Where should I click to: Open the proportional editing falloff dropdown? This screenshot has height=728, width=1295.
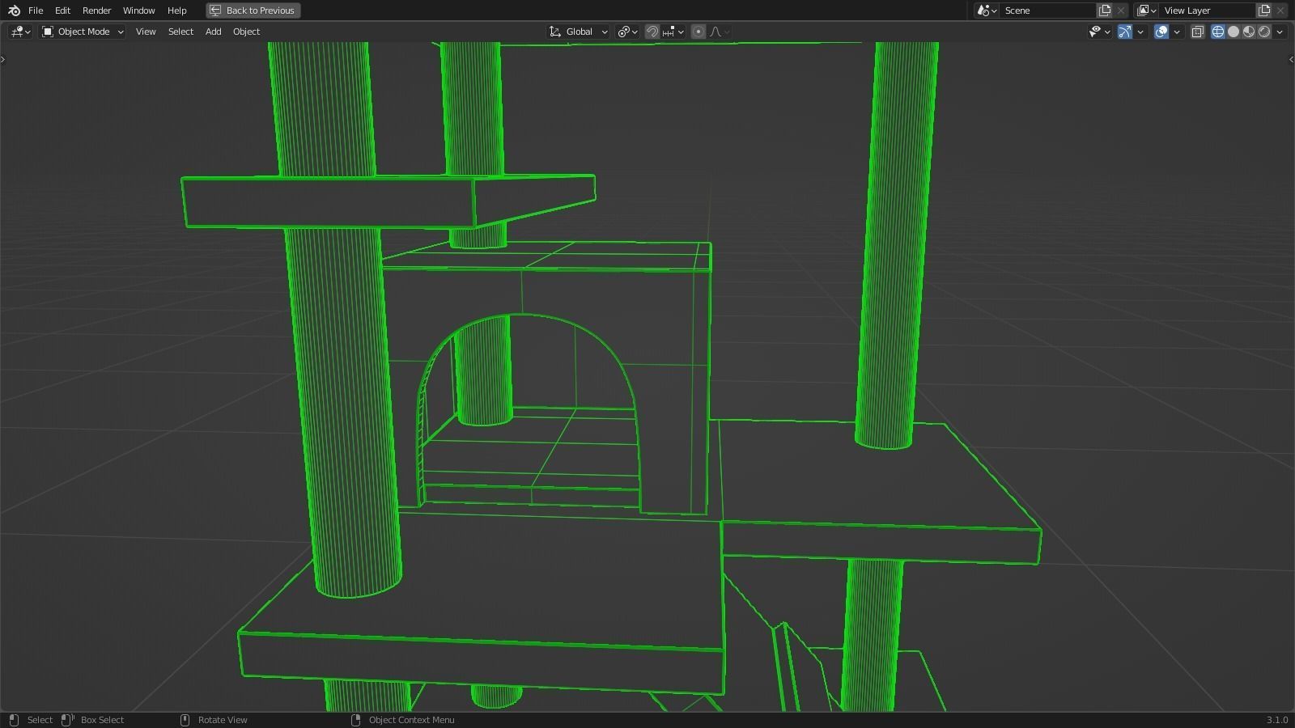[x=720, y=32]
